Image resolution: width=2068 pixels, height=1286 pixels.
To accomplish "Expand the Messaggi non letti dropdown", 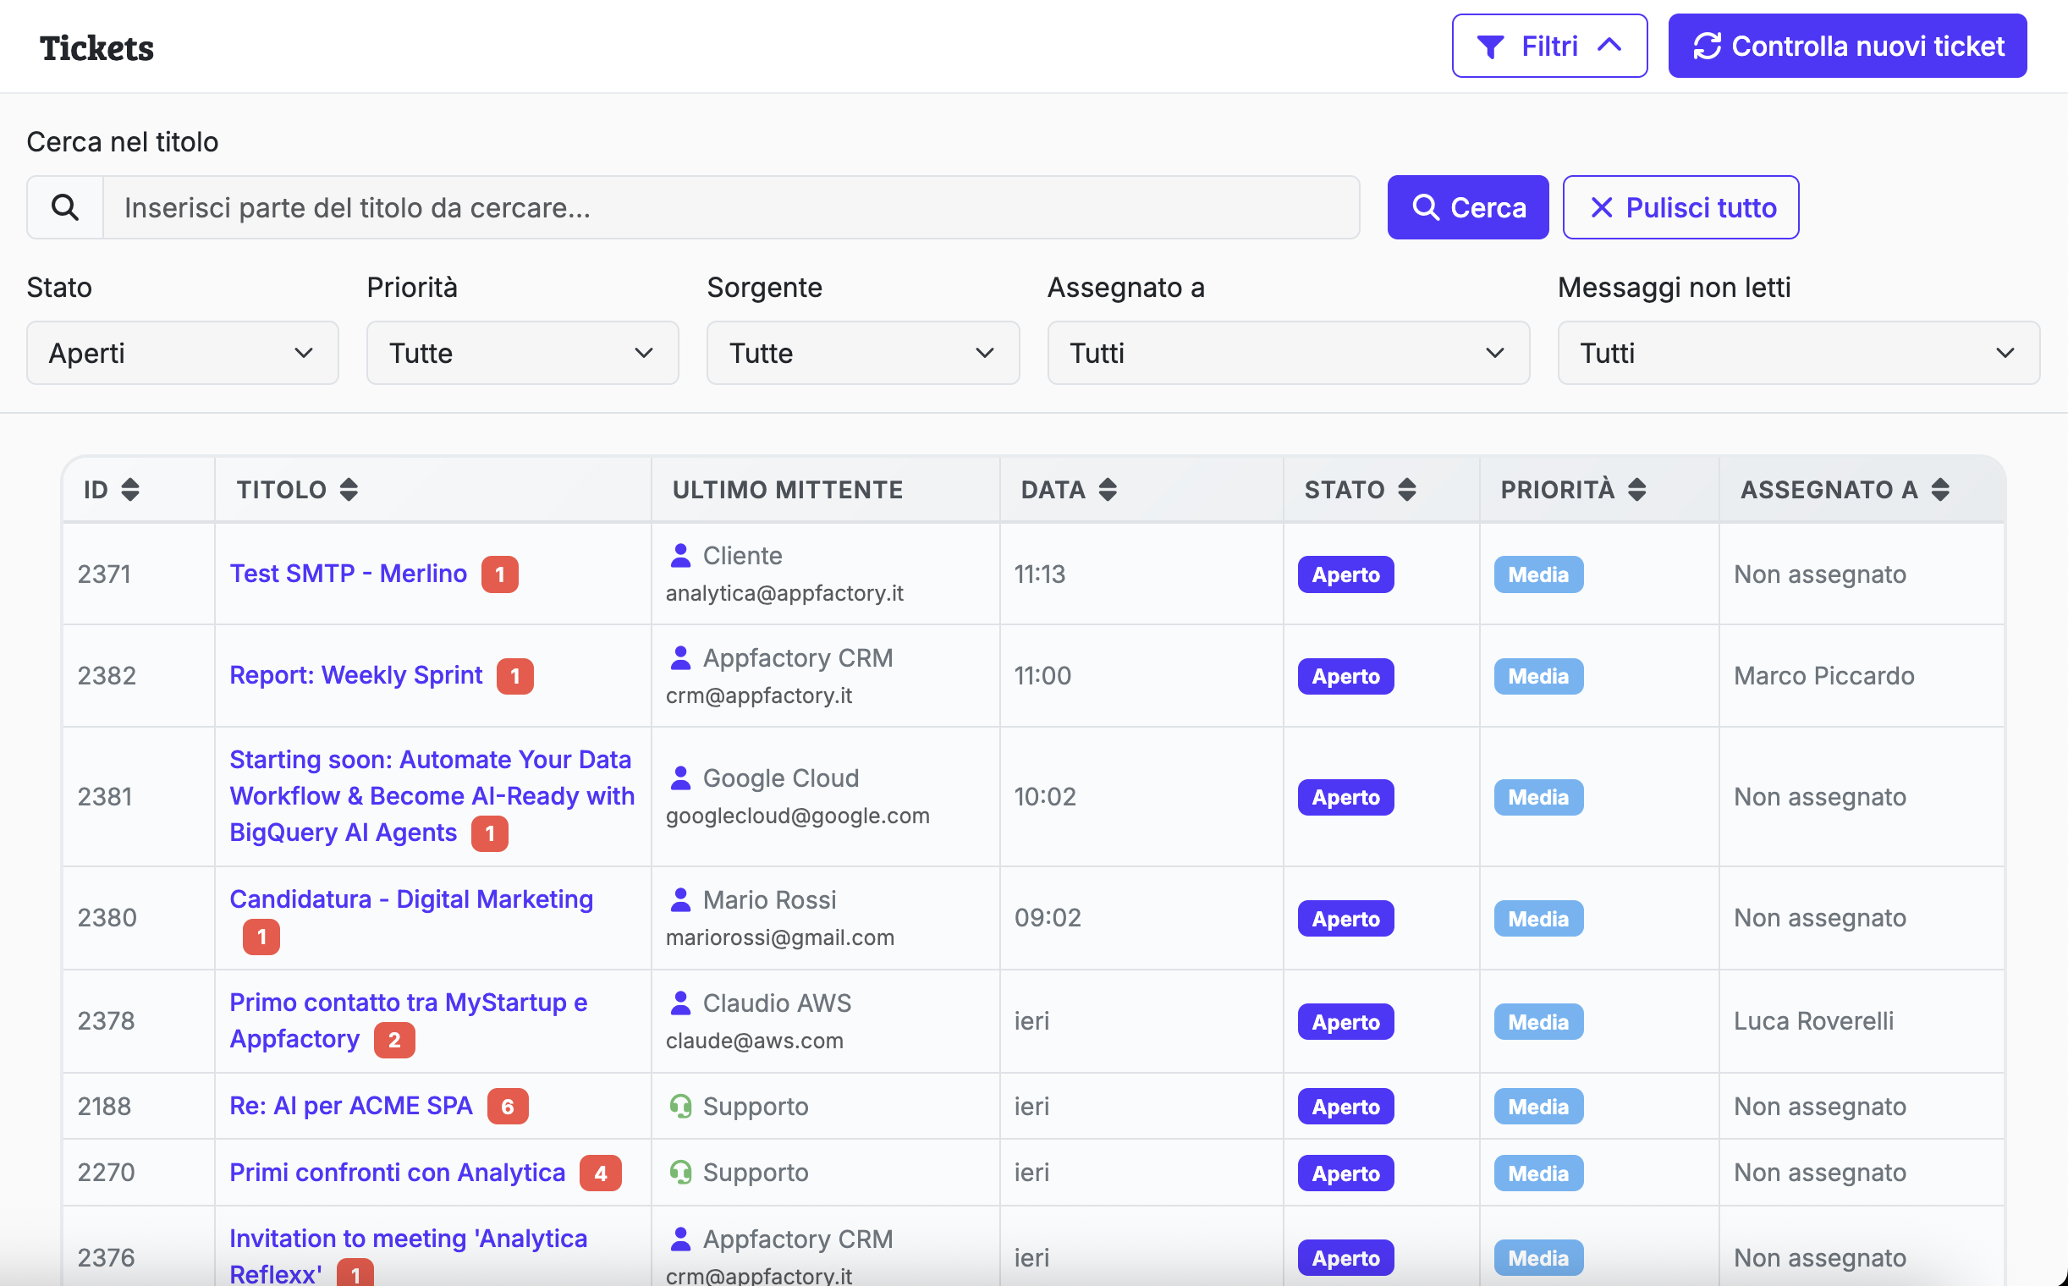I will pos(1797,353).
